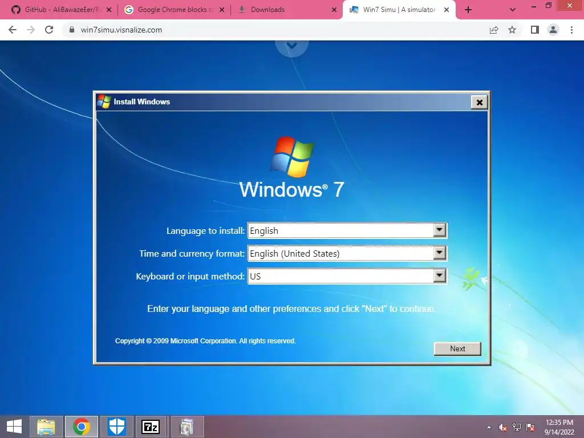Toggle the Chrome side panel
Viewport: 584px width, 438px height.
point(535,30)
